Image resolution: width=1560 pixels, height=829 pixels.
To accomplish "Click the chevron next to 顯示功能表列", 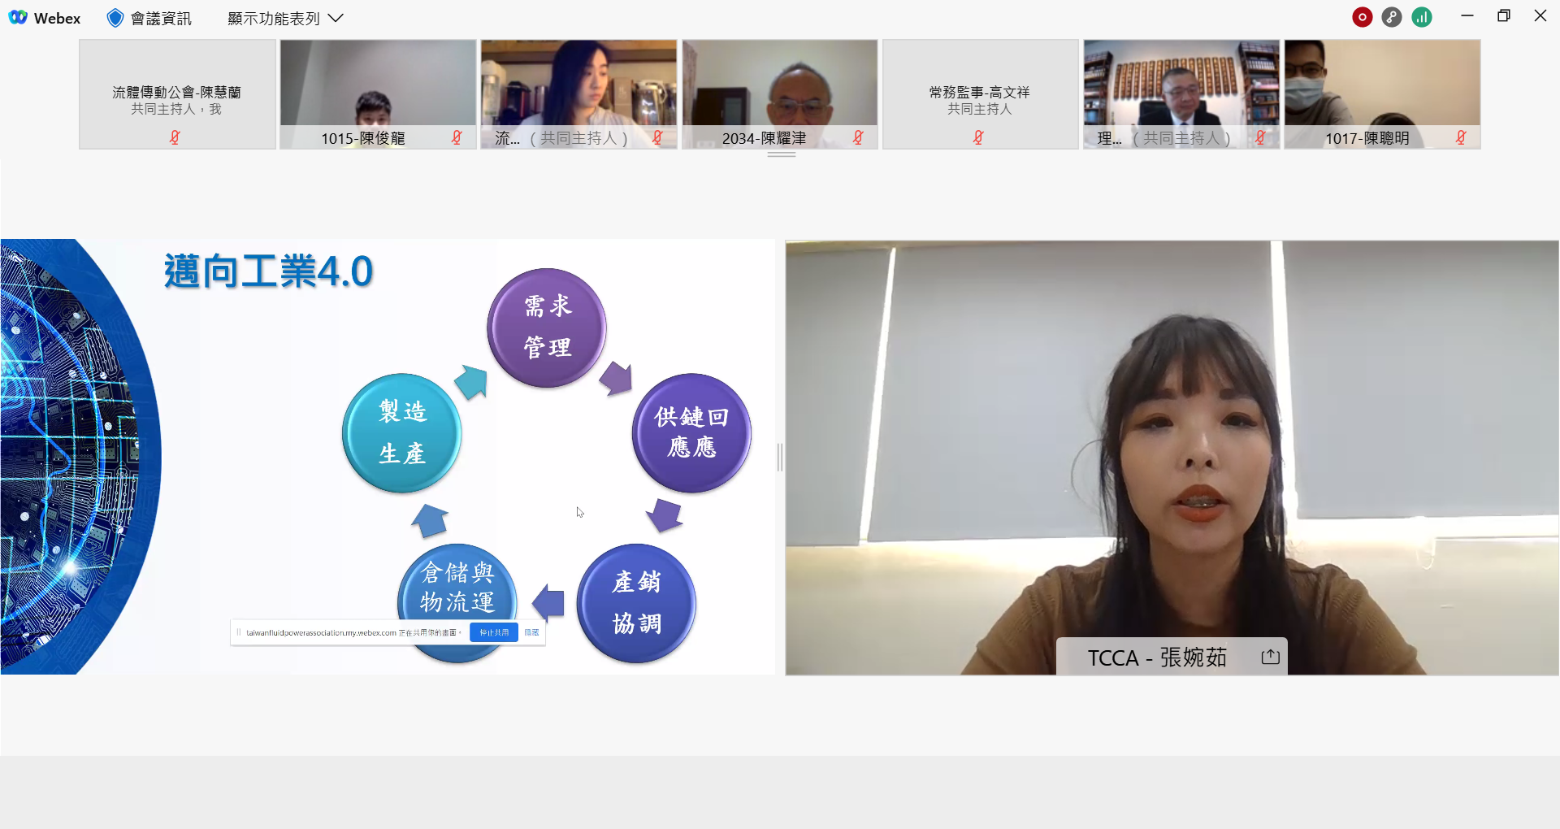I will (336, 18).
